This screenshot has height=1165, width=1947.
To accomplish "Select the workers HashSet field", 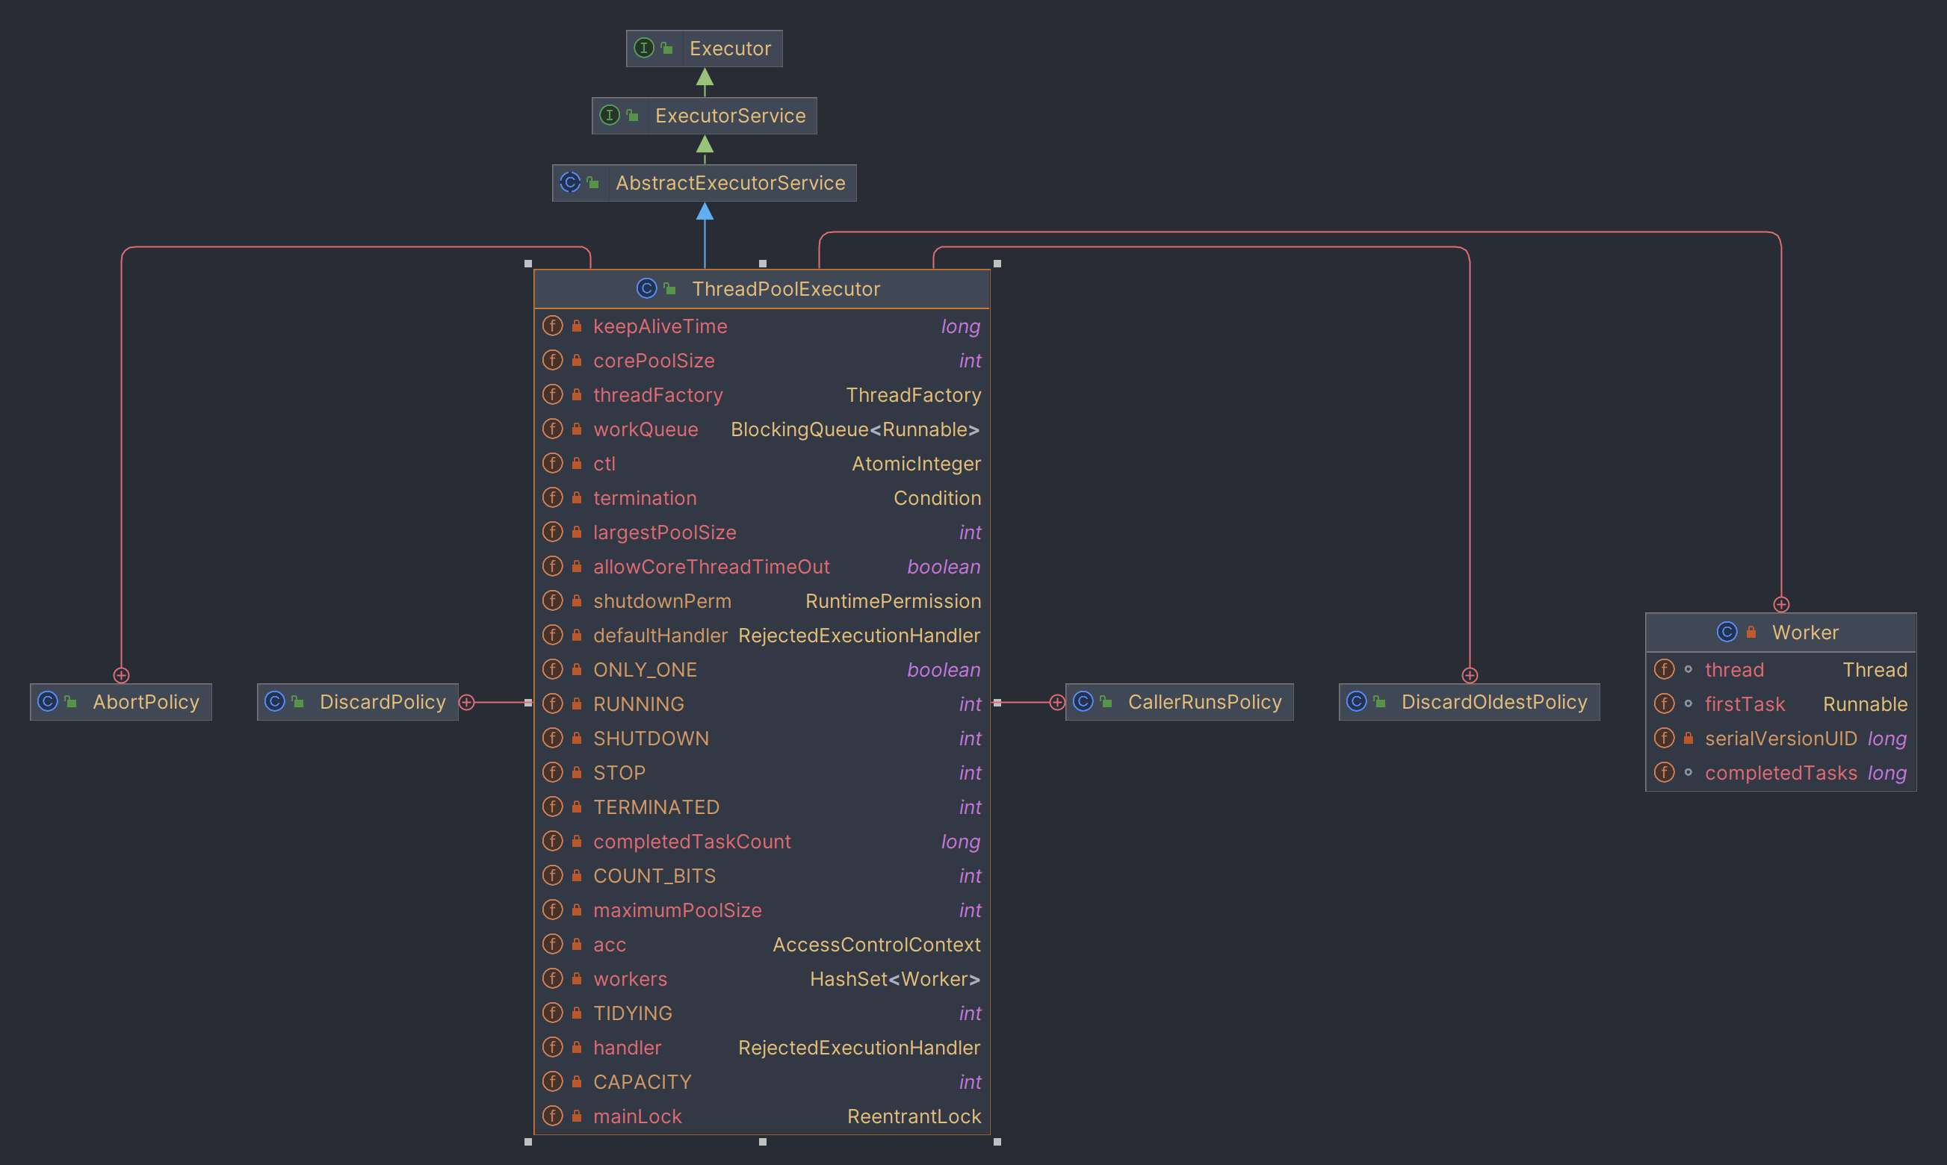I will pos(761,979).
